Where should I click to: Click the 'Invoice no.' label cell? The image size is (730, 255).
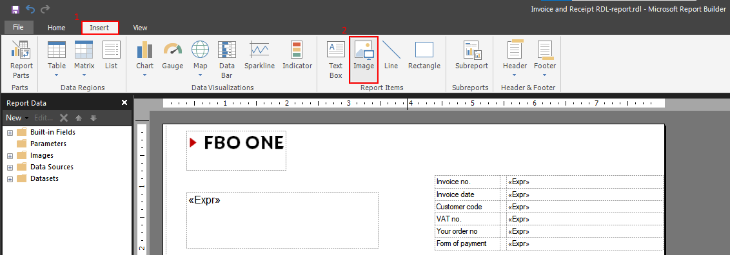pos(468,182)
